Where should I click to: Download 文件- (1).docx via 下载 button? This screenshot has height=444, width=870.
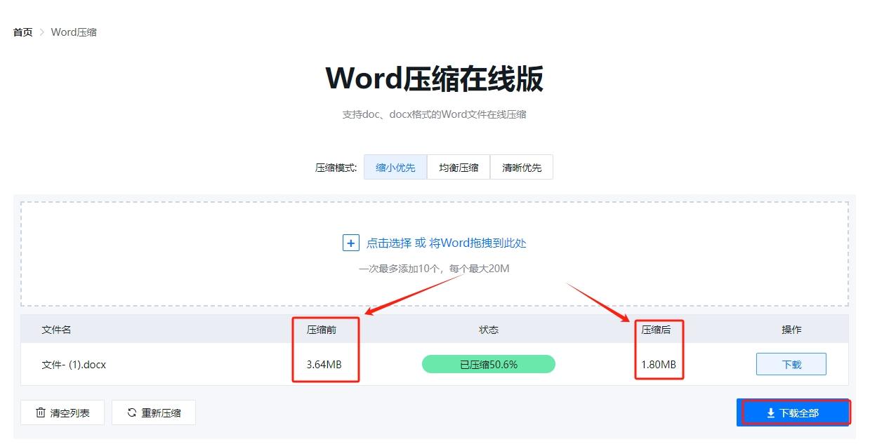pos(791,364)
